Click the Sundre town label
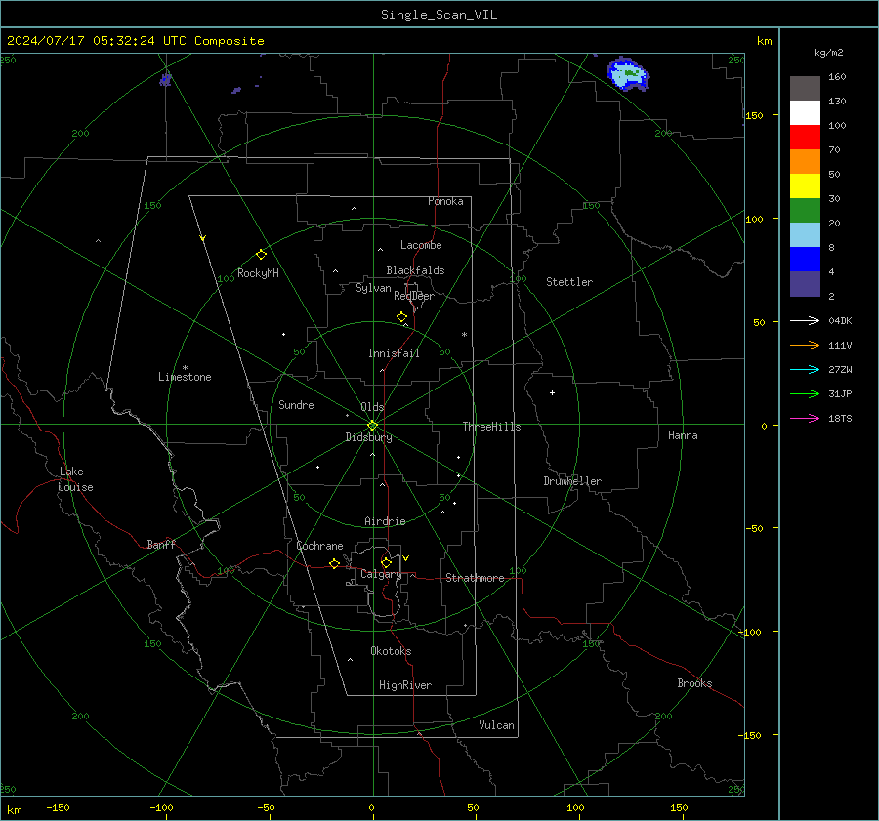 tap(296, 404)
